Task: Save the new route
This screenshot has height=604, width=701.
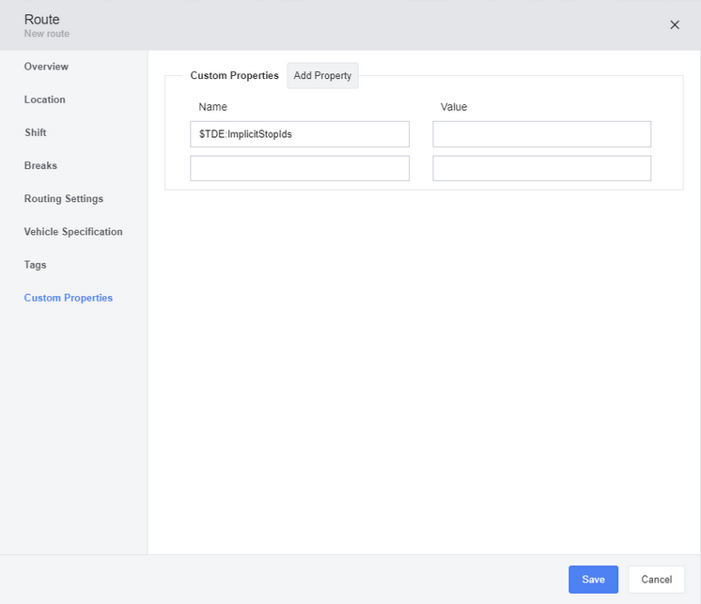Action: click(x=593, y=580)
